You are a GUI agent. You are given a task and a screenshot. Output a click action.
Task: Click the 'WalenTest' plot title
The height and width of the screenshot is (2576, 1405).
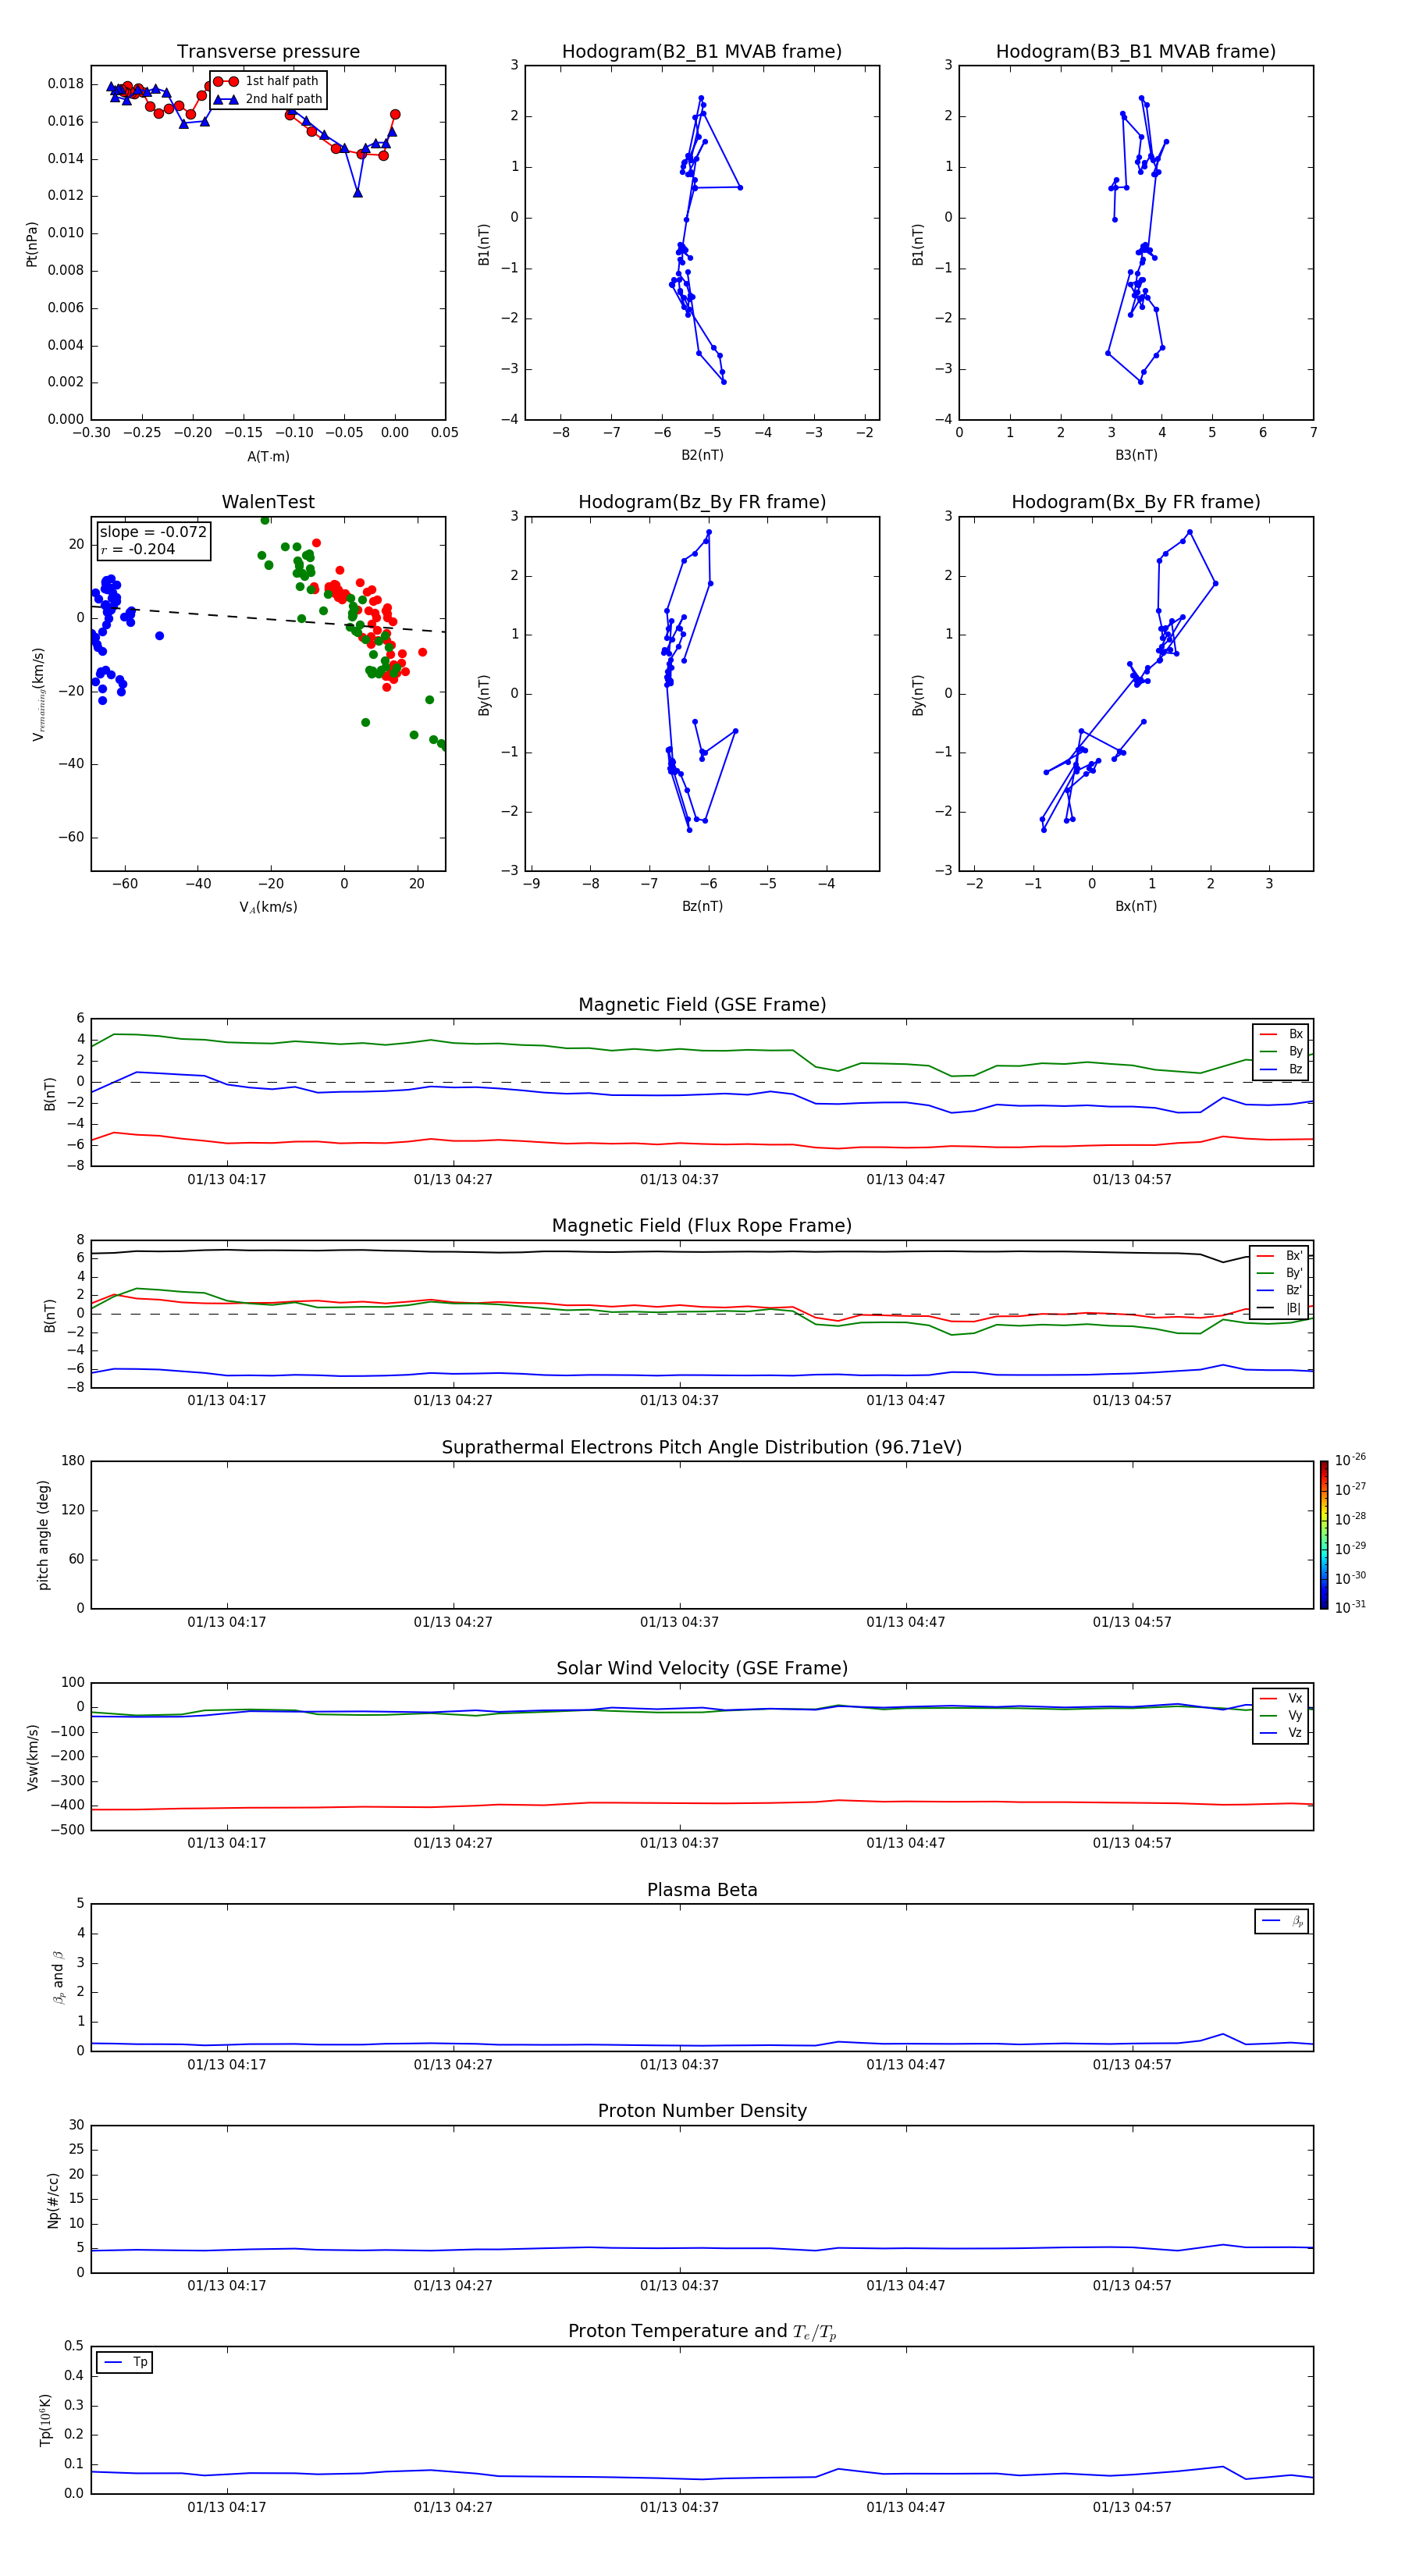(268, 502)
